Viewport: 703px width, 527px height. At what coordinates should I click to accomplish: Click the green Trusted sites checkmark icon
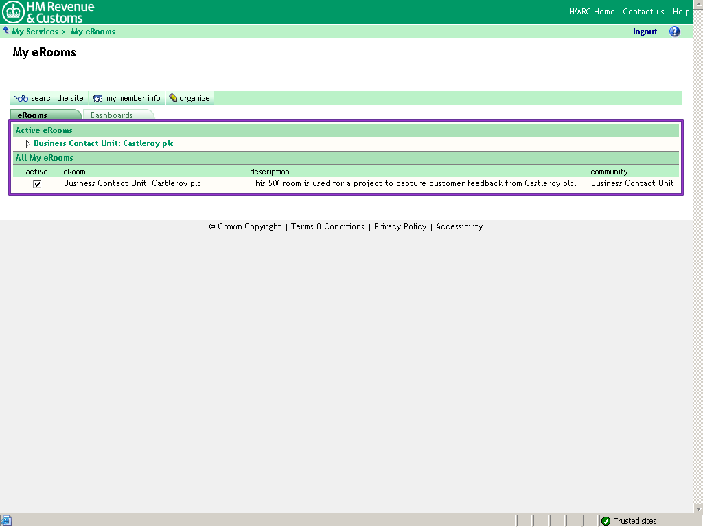click(606, 521)
